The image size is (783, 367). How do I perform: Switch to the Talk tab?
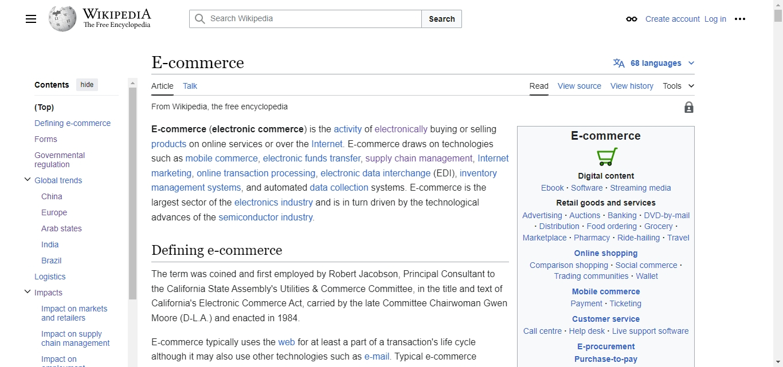pos(190,86)
